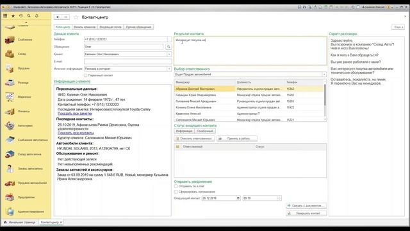This screenshot has width=410, height=231.
Task: Select manager Абрамов Дмитрий Викторович row
Action: point(249,89)
